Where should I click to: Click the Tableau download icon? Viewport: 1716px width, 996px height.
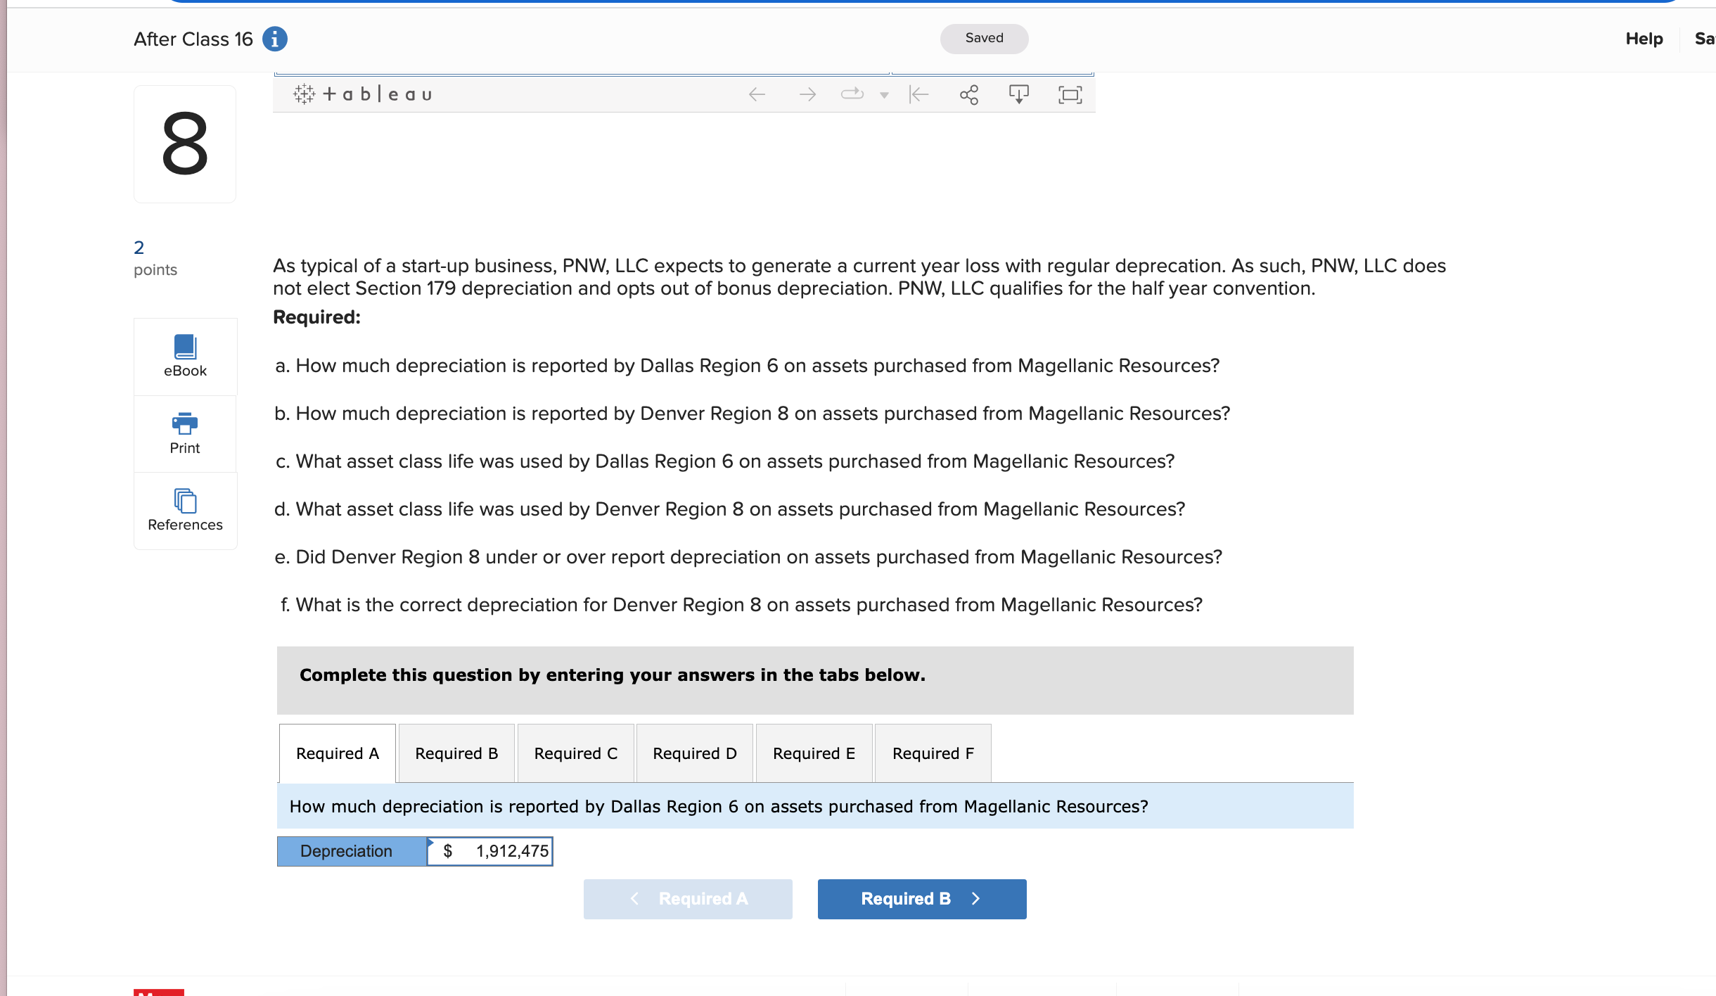(1018, 94)
